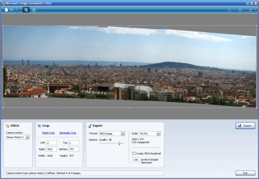259x179 pixels.
Task: Focus the Bottom crop value field
Action: tap(74, 149)
